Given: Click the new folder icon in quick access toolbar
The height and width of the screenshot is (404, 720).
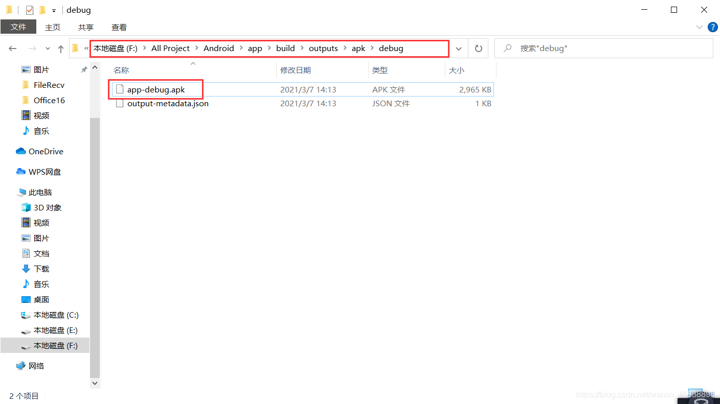Looking at the screenshot, I should point(42,10).
